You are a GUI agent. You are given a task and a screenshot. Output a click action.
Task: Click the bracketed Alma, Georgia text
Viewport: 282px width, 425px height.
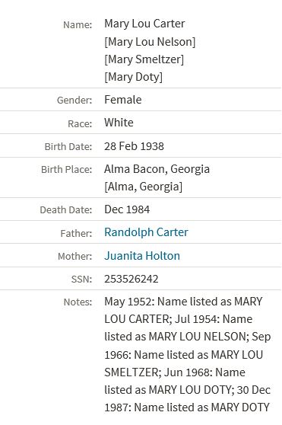click(x=144, y=187)
